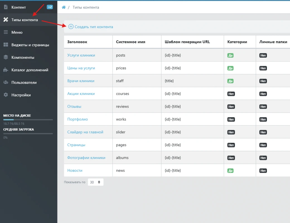Open Типы контента sidebar menu item
The height and width of the screenshot is (223, 290).
(25, 20)
